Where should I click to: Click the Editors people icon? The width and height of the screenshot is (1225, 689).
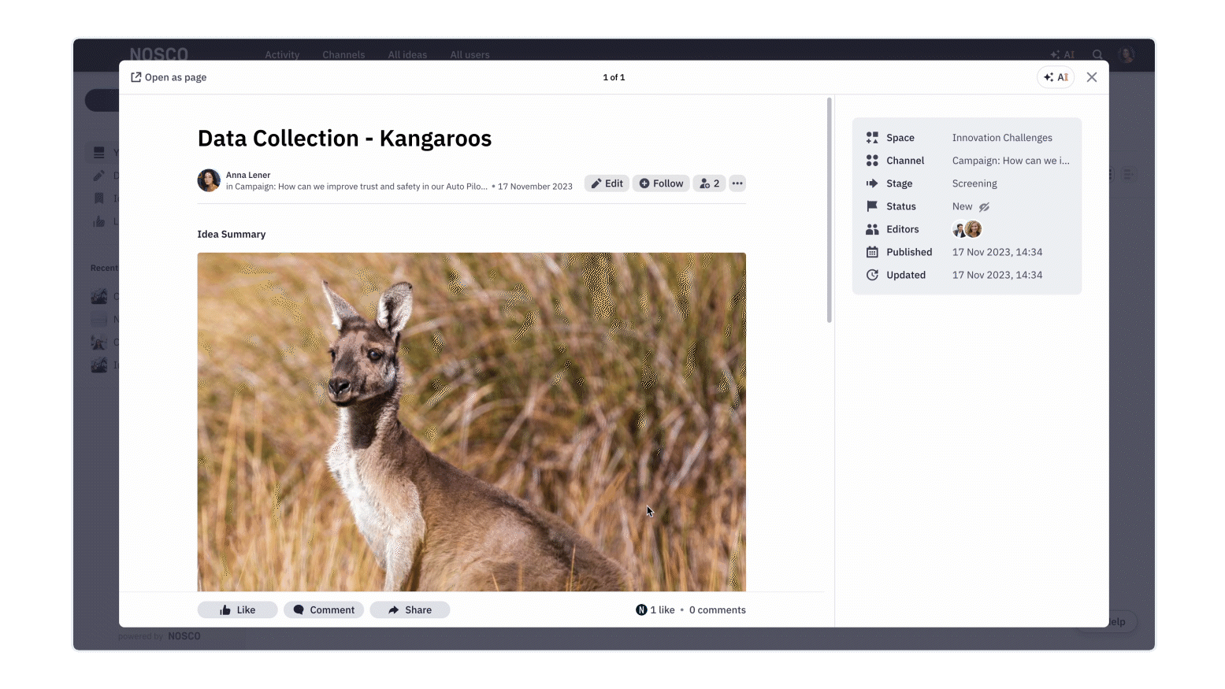coord(872,229)
